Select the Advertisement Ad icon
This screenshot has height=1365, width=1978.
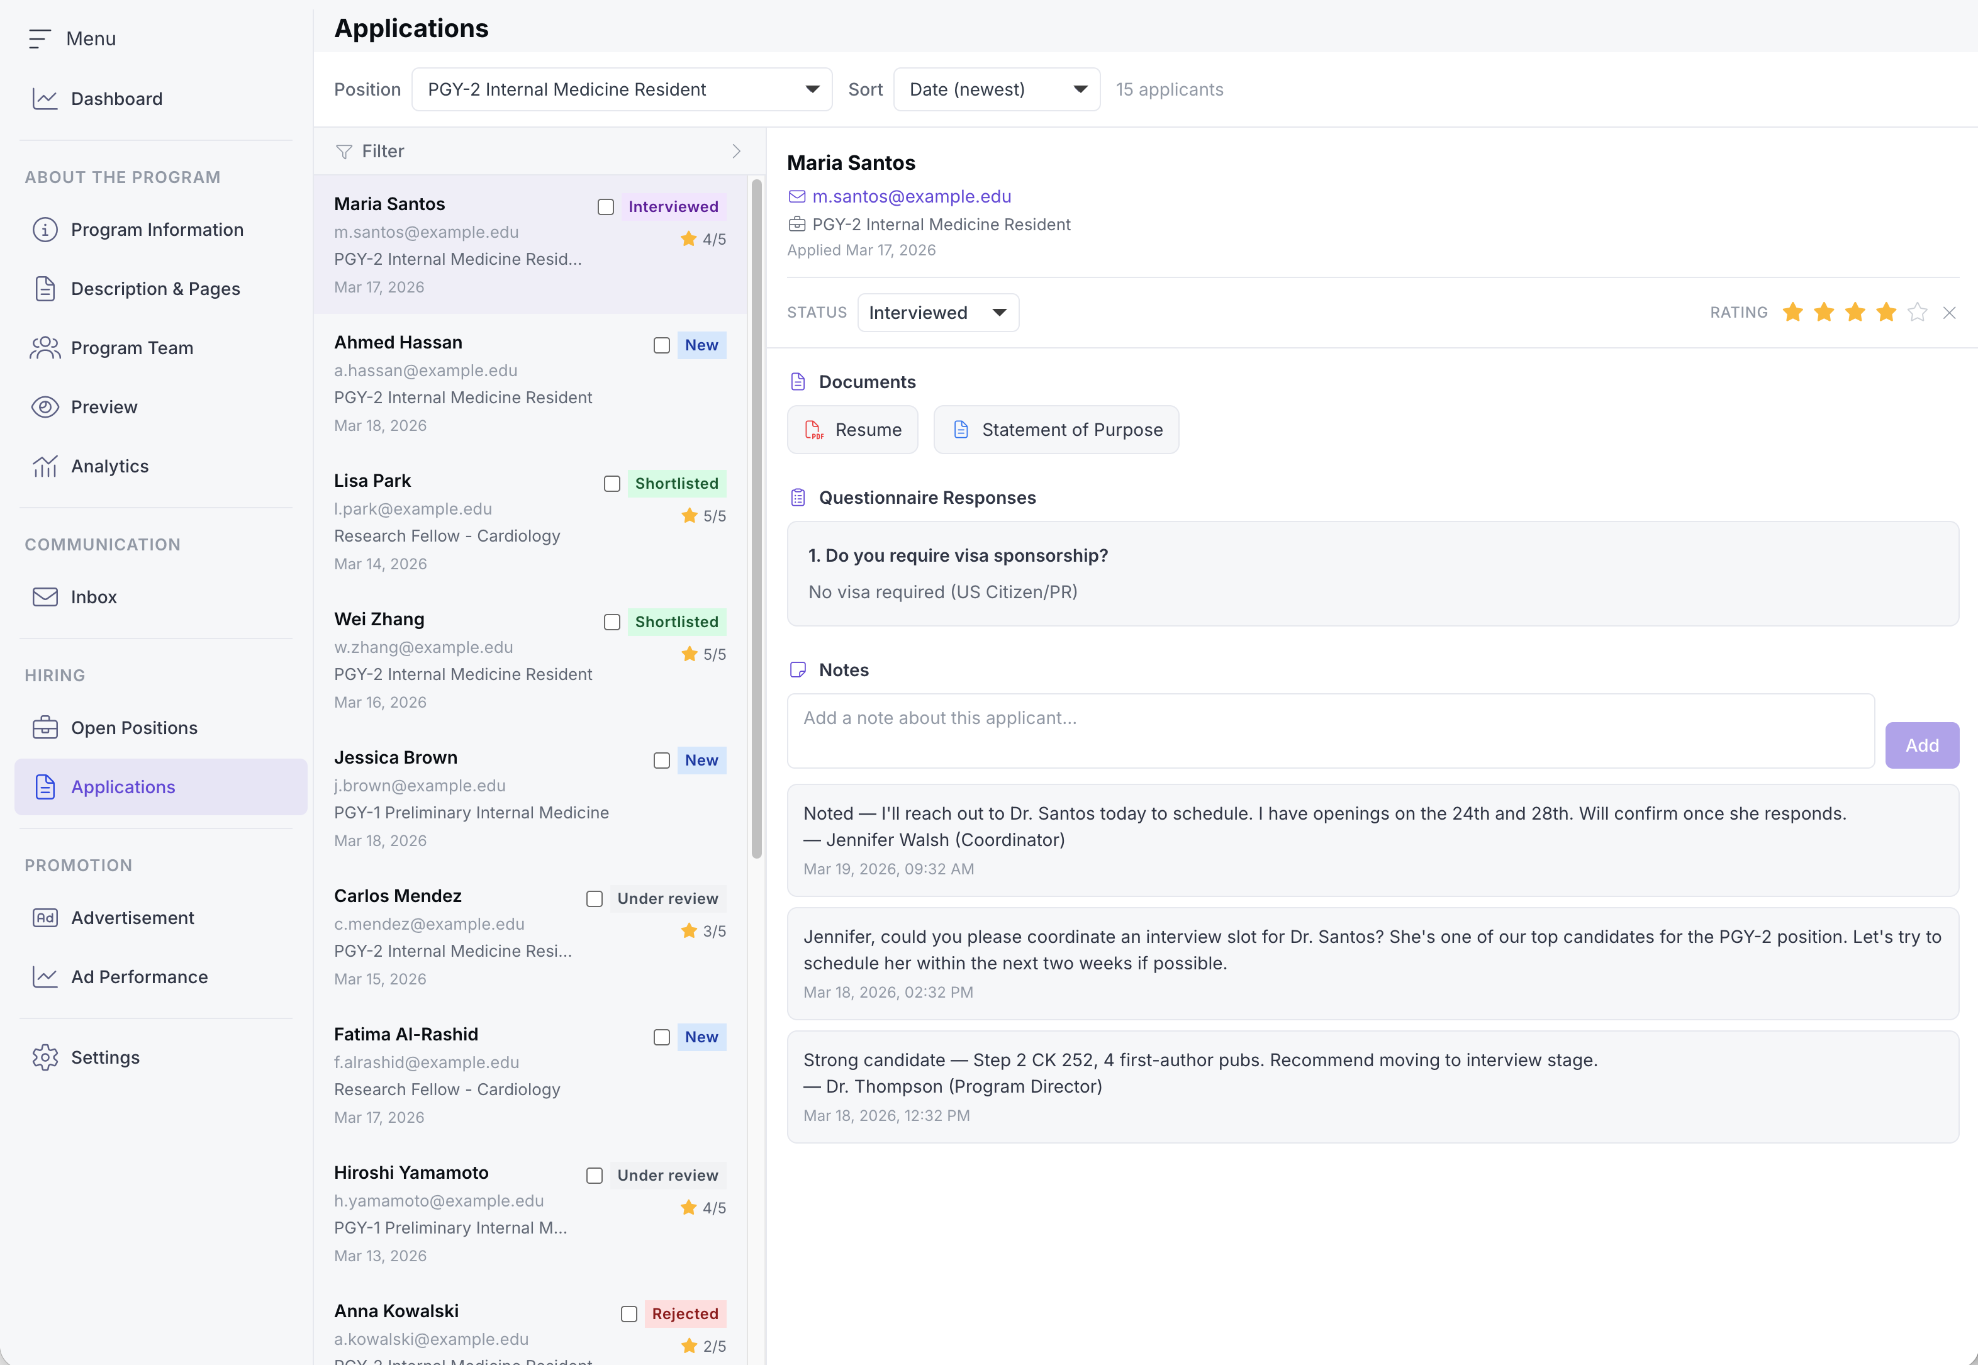pos(45,917)
